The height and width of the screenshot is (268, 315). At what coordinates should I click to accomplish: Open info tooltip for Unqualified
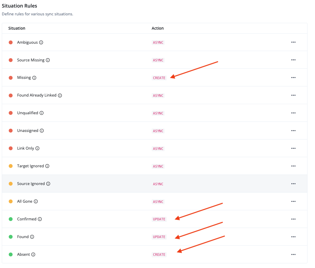pos(42,113)
